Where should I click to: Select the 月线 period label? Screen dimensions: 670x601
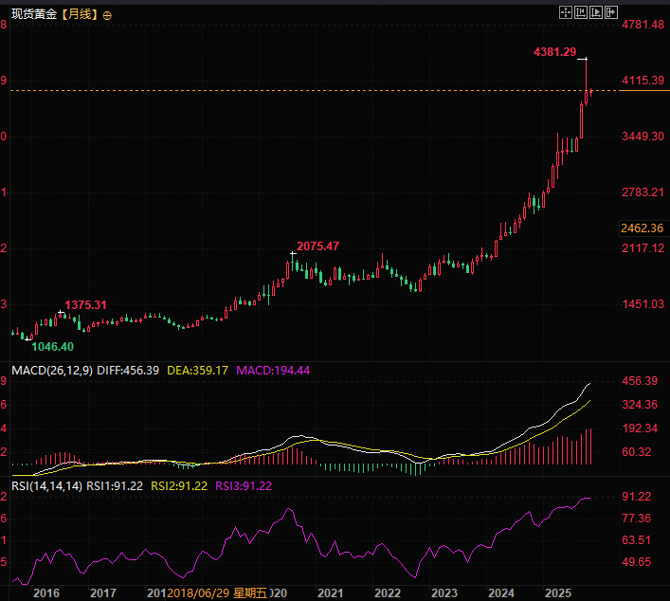click(x=79, y=16)
